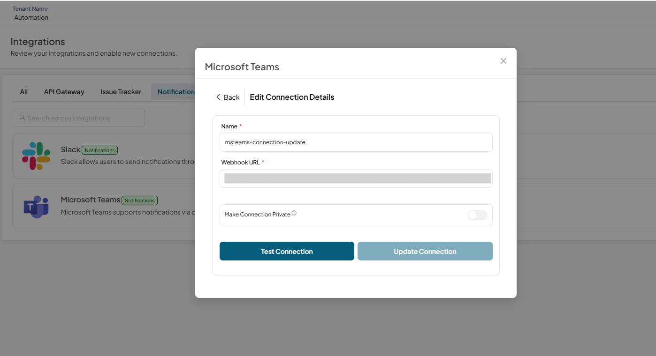Click the search magnifier icon
The image size is (656, 356).
[23, 118]
